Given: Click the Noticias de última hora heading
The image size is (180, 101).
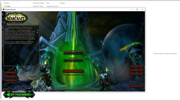Looking at the screenshot, I should [x=21, y=28].
